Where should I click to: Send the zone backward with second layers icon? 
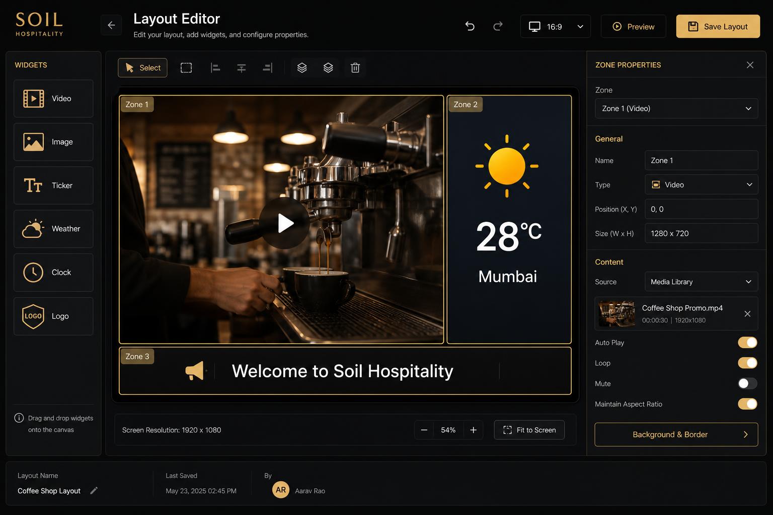(328, 68)
